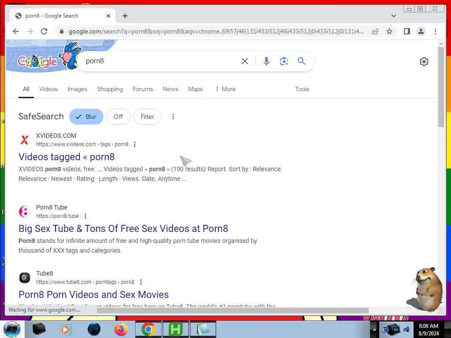Viewport: 451px width, 338px height.
Task: Launch the media player taskbar icon
Action: [66, 329]
